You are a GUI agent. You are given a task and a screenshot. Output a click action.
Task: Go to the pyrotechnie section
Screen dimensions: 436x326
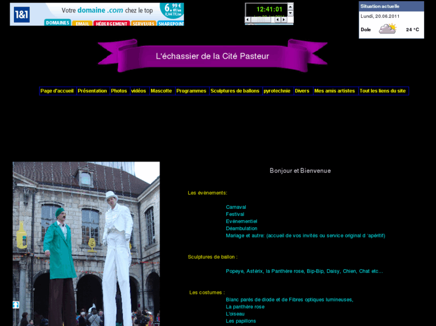[278, 91]
